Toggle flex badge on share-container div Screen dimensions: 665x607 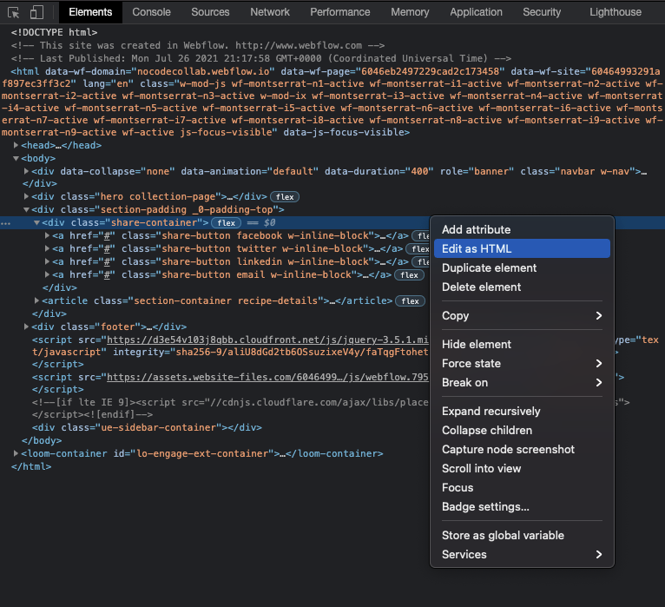[x=226, y=222]
